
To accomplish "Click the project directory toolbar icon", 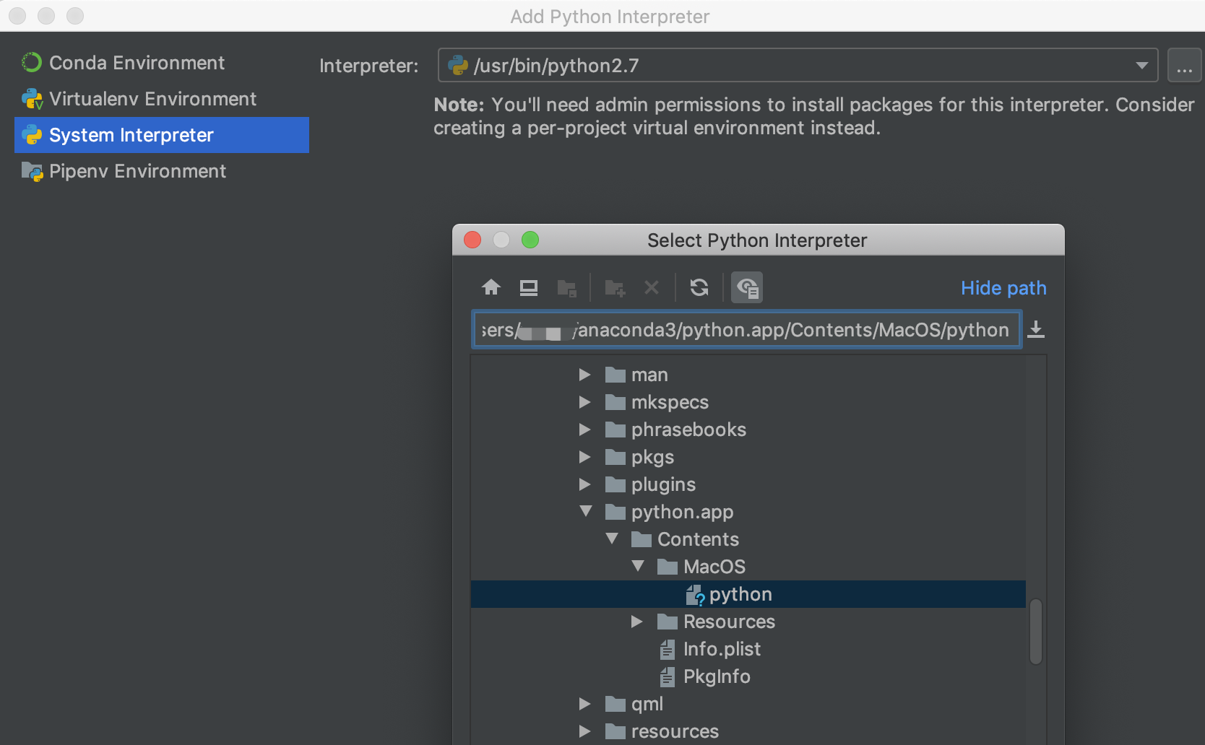I will [567, 288].
